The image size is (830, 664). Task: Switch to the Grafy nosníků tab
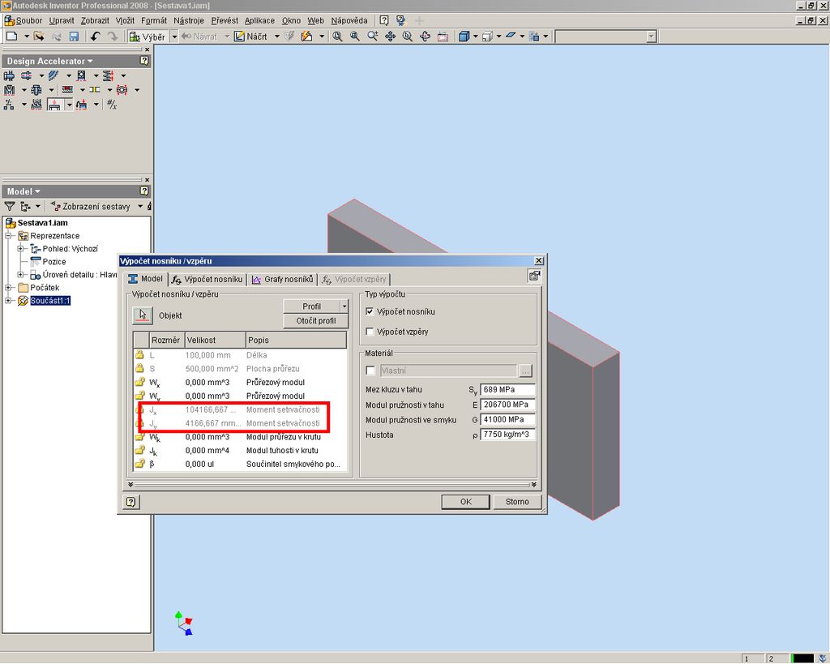283,280
